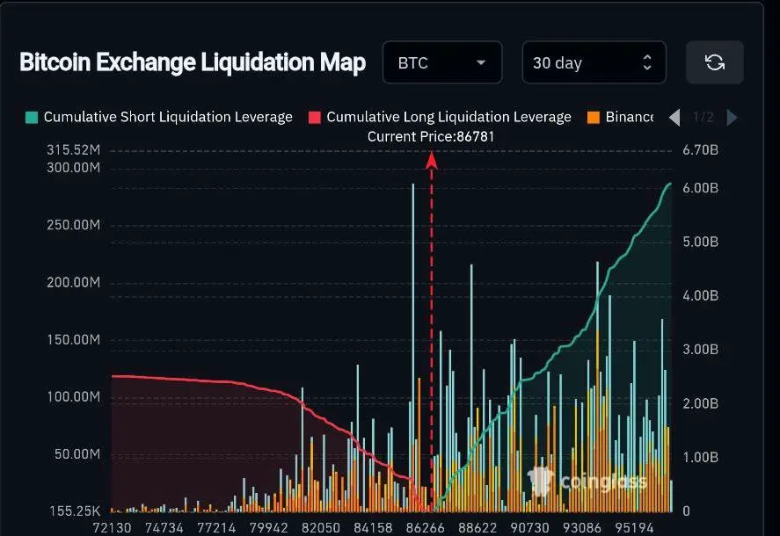Go to previous legend page arrow

[x=674, y=118]
